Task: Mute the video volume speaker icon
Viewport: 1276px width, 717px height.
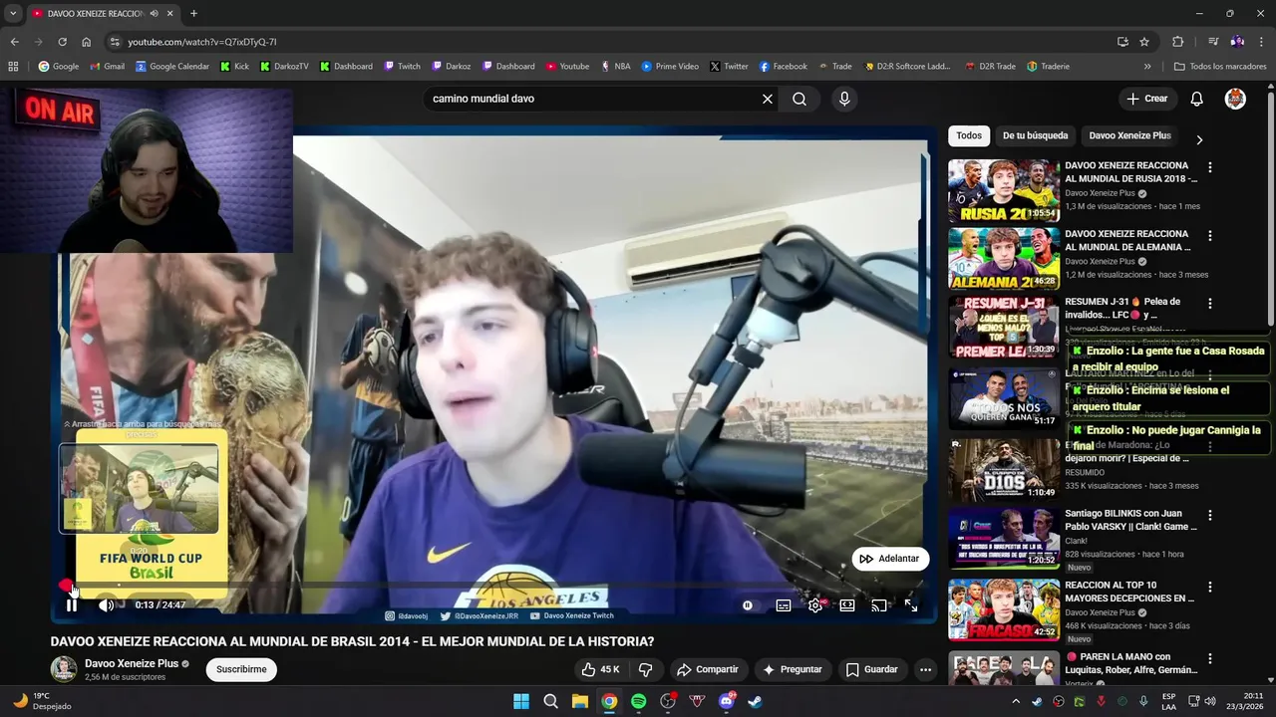Action: click(107, 604)
